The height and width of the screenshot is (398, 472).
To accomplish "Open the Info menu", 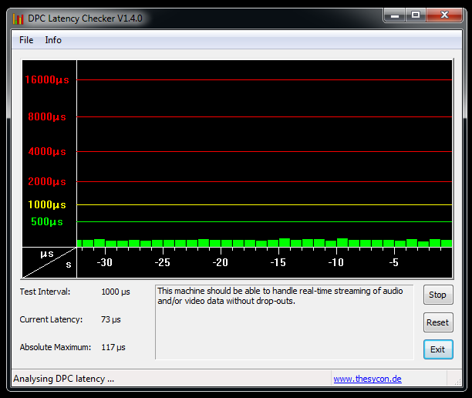I will pos(53,40).
